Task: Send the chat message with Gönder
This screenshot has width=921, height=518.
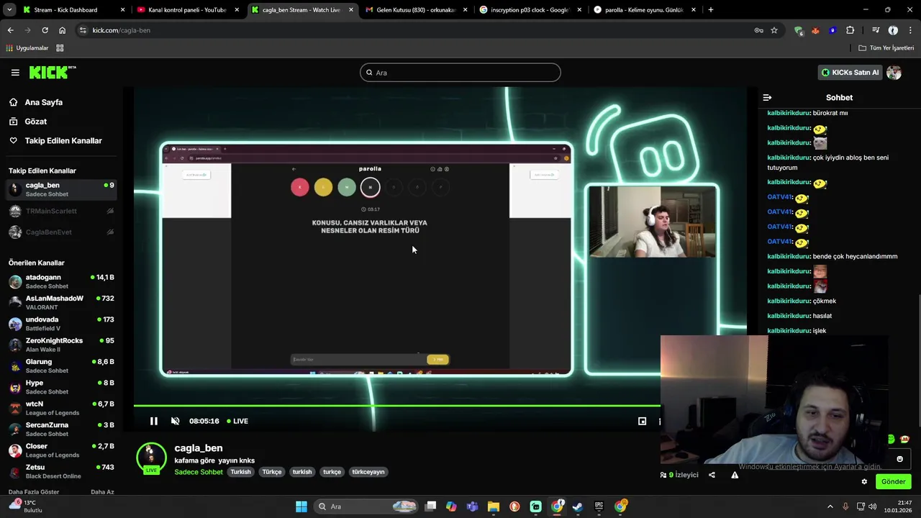Action: pyautogui.click(x=894, y=482)
